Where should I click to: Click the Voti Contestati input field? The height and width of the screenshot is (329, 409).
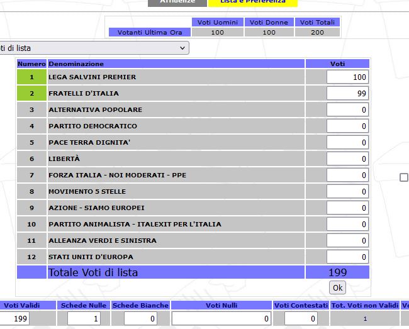pyautogui.click(x=301, y=318)
